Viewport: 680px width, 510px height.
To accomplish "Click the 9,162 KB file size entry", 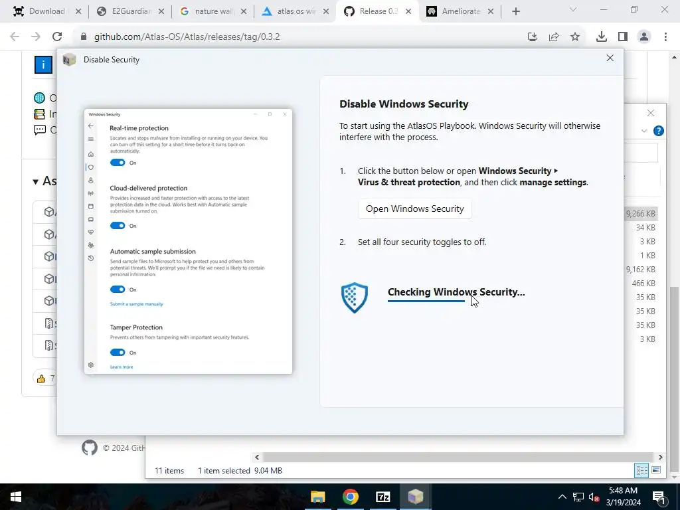I will (x=641, y=270).
